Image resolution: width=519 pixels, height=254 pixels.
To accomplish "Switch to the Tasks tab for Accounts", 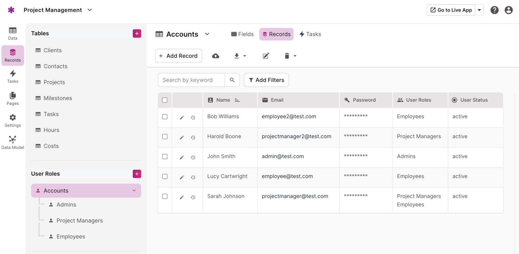I will 310,34.
